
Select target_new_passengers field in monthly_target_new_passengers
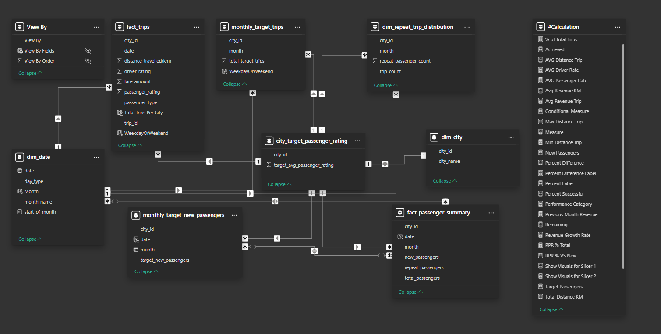coord(165,260)
